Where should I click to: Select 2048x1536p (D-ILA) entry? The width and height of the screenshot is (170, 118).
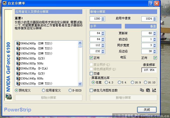coord(34,68)
